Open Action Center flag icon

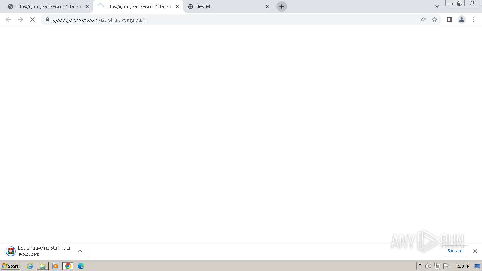coord(446,266)
